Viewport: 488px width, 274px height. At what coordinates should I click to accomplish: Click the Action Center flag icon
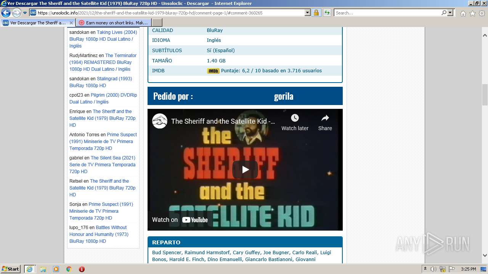[451, 269]
